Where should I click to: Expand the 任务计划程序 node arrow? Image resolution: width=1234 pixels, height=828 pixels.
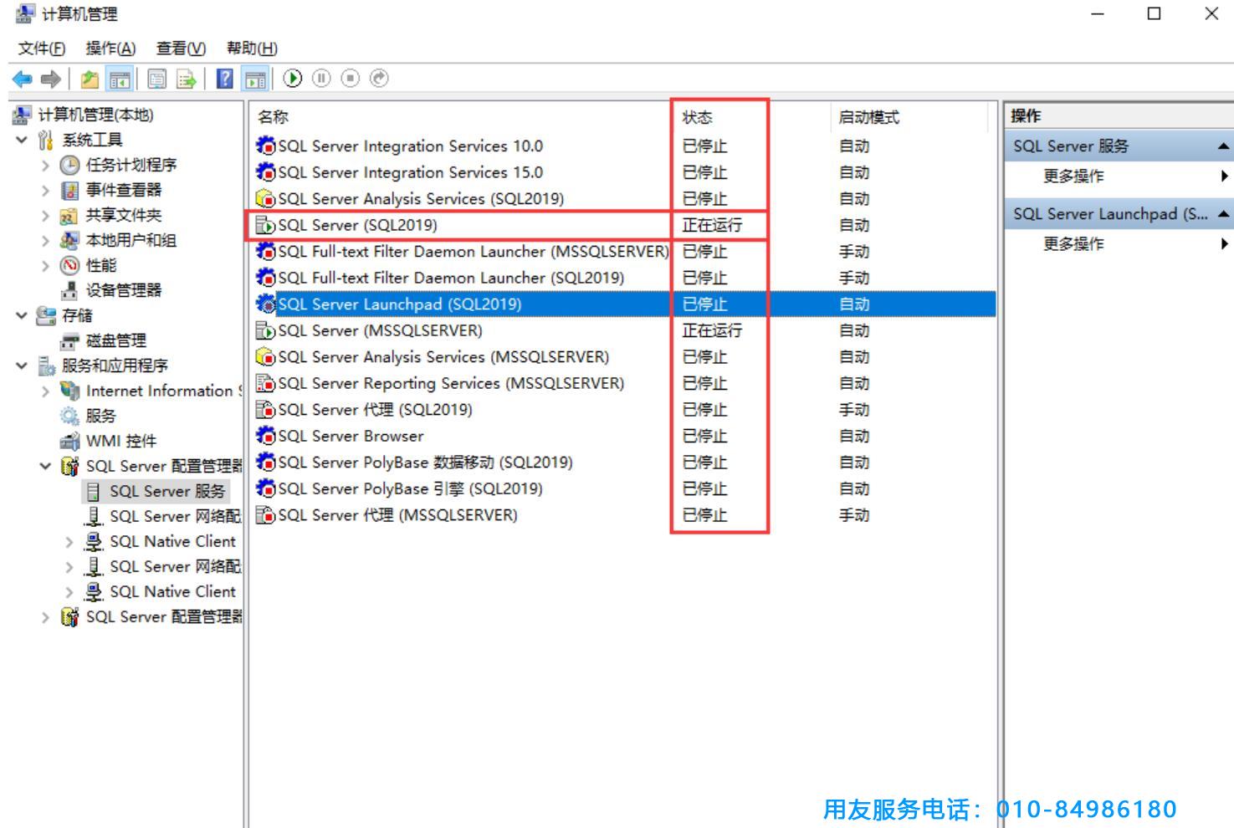46,166
